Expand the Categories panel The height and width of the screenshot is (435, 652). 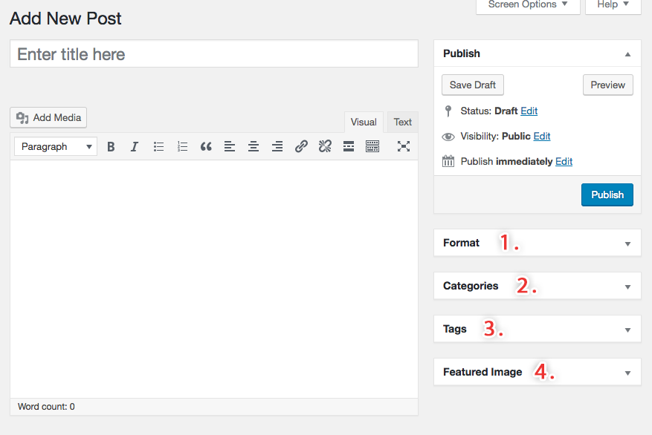(627, 287)
